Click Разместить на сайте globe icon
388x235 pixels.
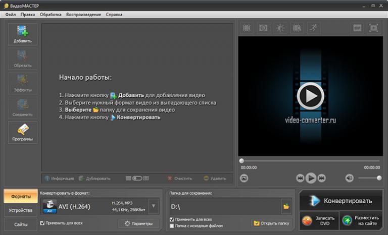coord(347,221)
